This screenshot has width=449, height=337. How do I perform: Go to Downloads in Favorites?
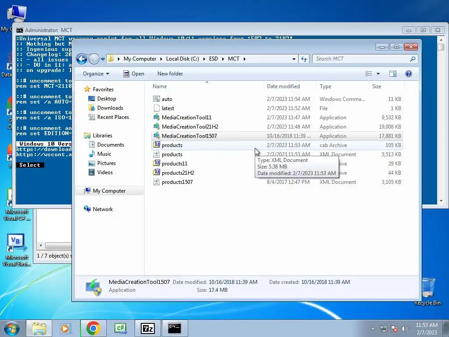pos(110,108)
